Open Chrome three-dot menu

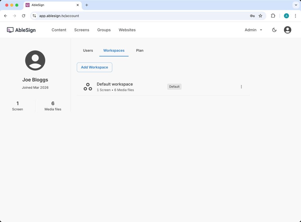click(x=295, y=16)
